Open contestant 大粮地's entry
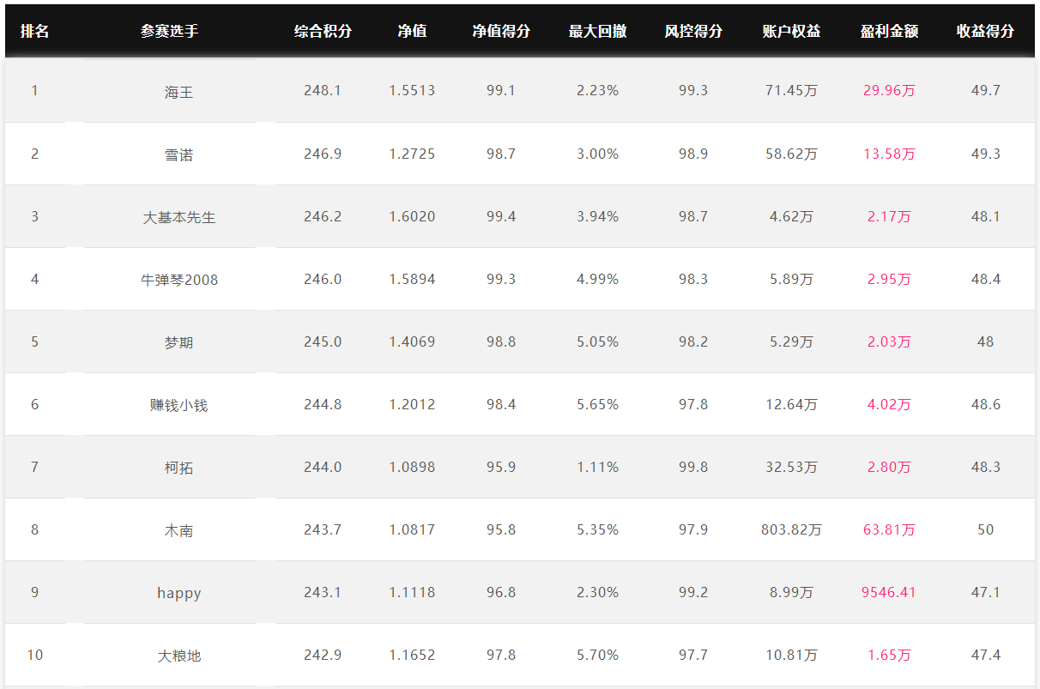 coord(178,656)
